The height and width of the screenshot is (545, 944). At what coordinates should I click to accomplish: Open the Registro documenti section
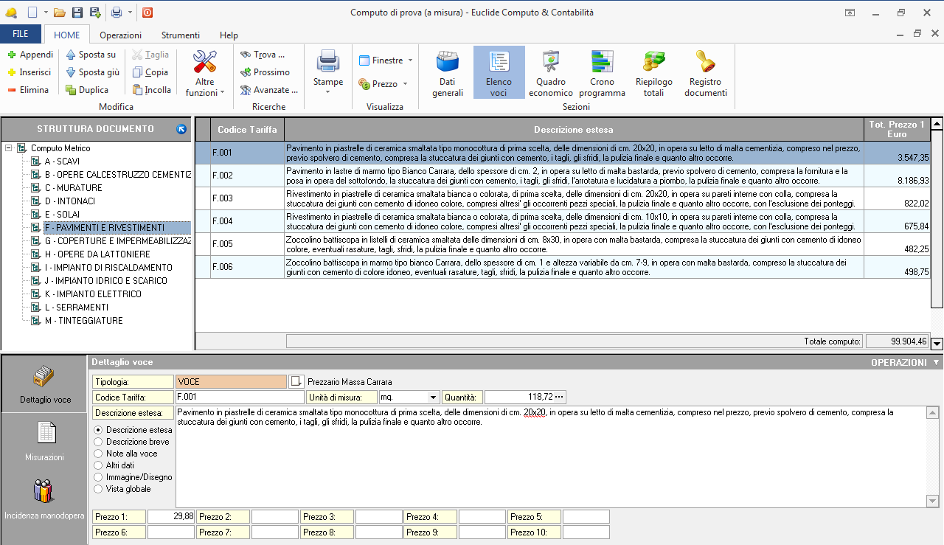point(705,73)
